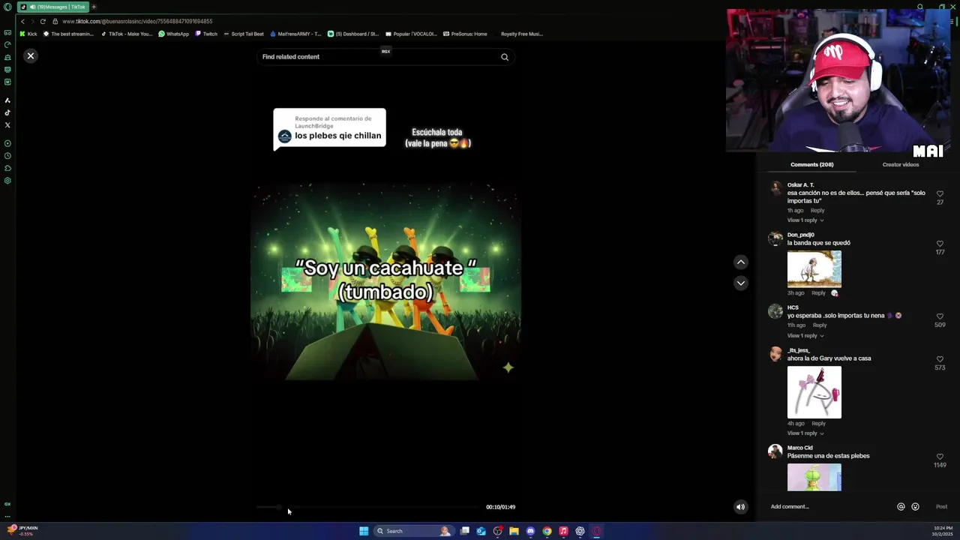The width and height of the screenshot is (960, 540).
Task: Open the Opera GX taskbar icon
Action: pos(596,531)
